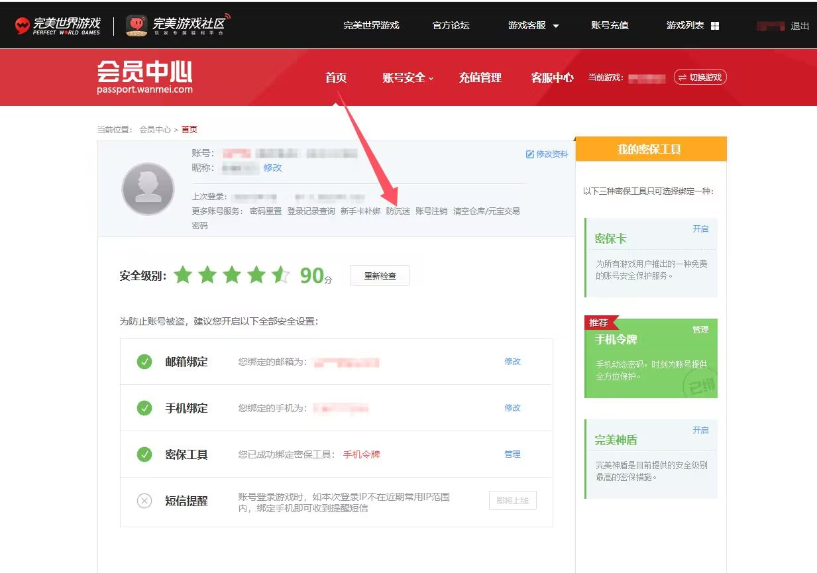Screen dimensions: 817x573
Task: Click 开启 on the 密保卡 card
Action: click(x=700, y=229)
